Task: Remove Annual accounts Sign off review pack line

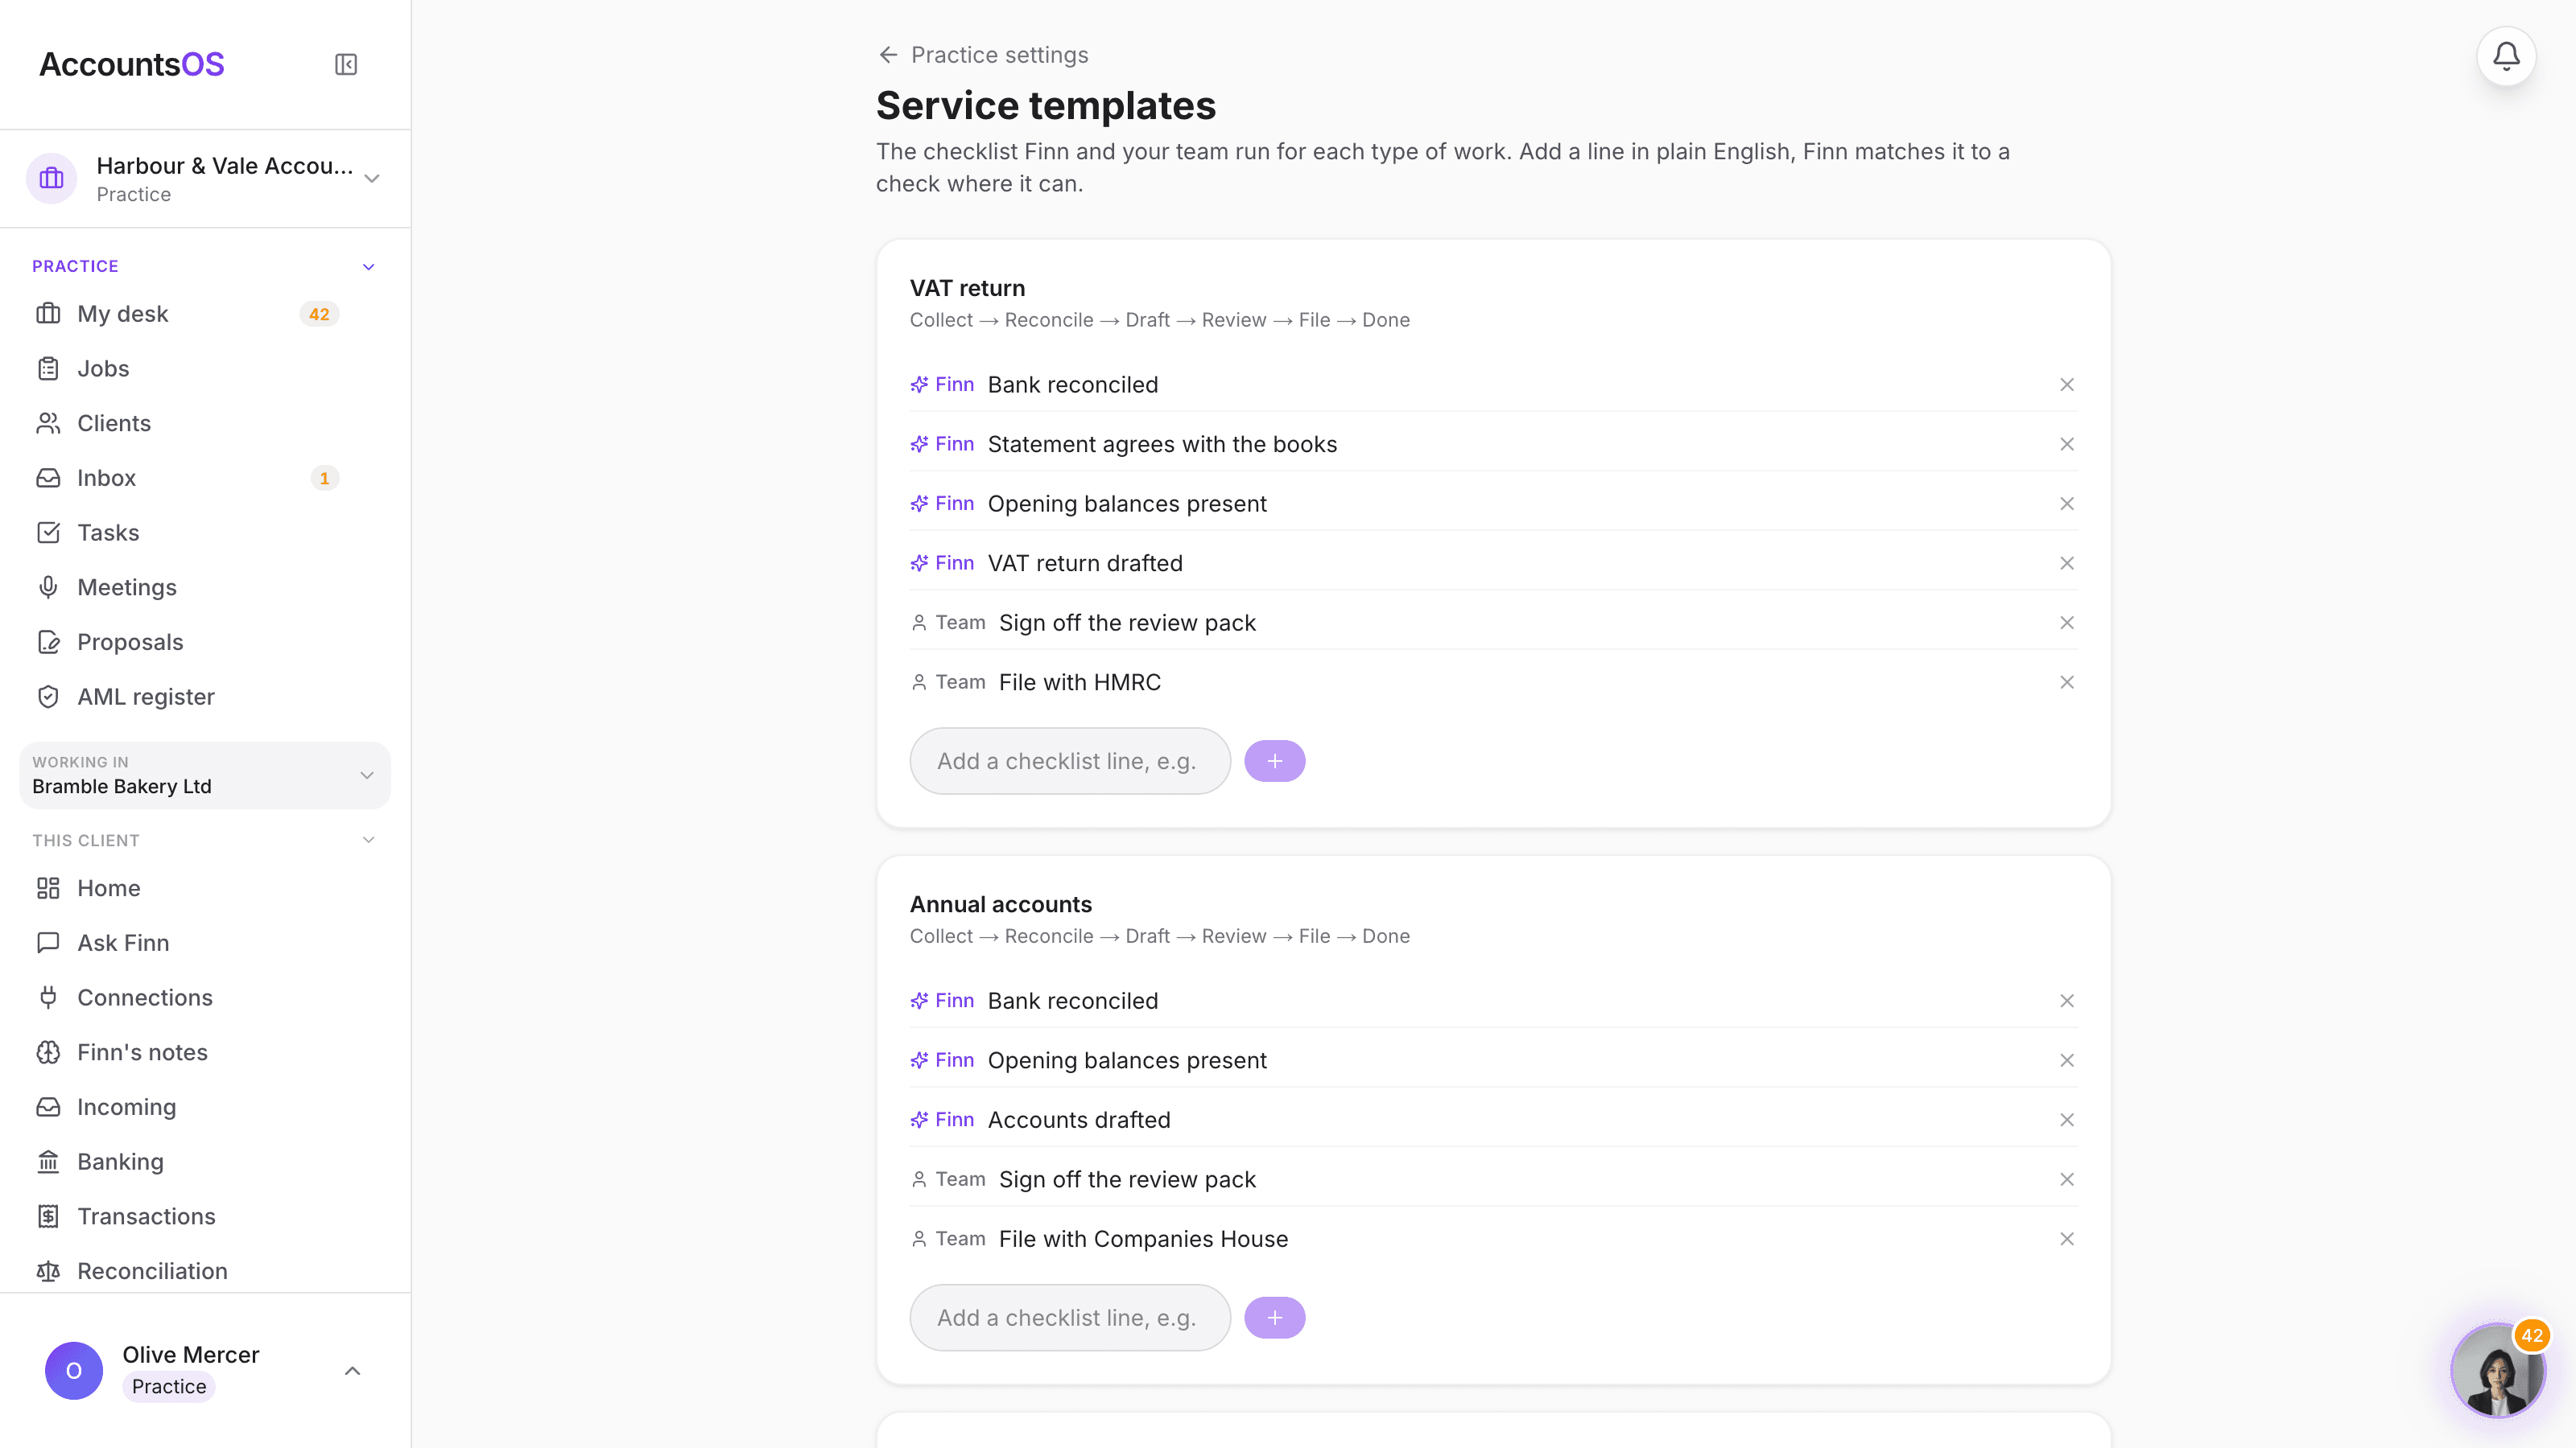Action: (2067, 1179)
